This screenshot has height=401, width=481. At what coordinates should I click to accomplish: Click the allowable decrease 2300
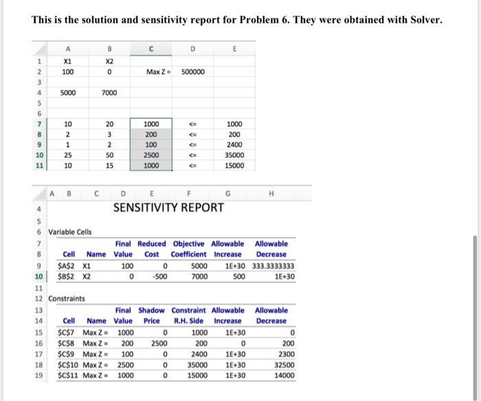pos(287,354)
